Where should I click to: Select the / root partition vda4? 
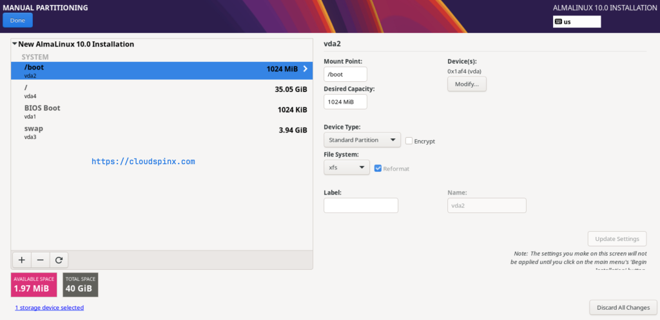click(161, 91)
